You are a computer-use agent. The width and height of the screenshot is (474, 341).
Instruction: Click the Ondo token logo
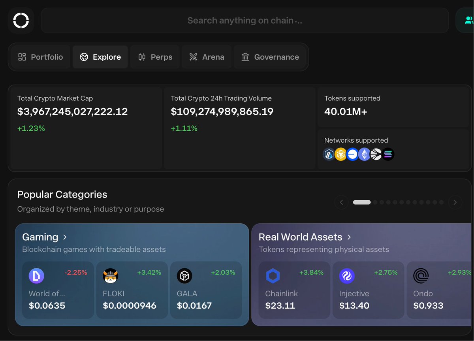[421, 276]
